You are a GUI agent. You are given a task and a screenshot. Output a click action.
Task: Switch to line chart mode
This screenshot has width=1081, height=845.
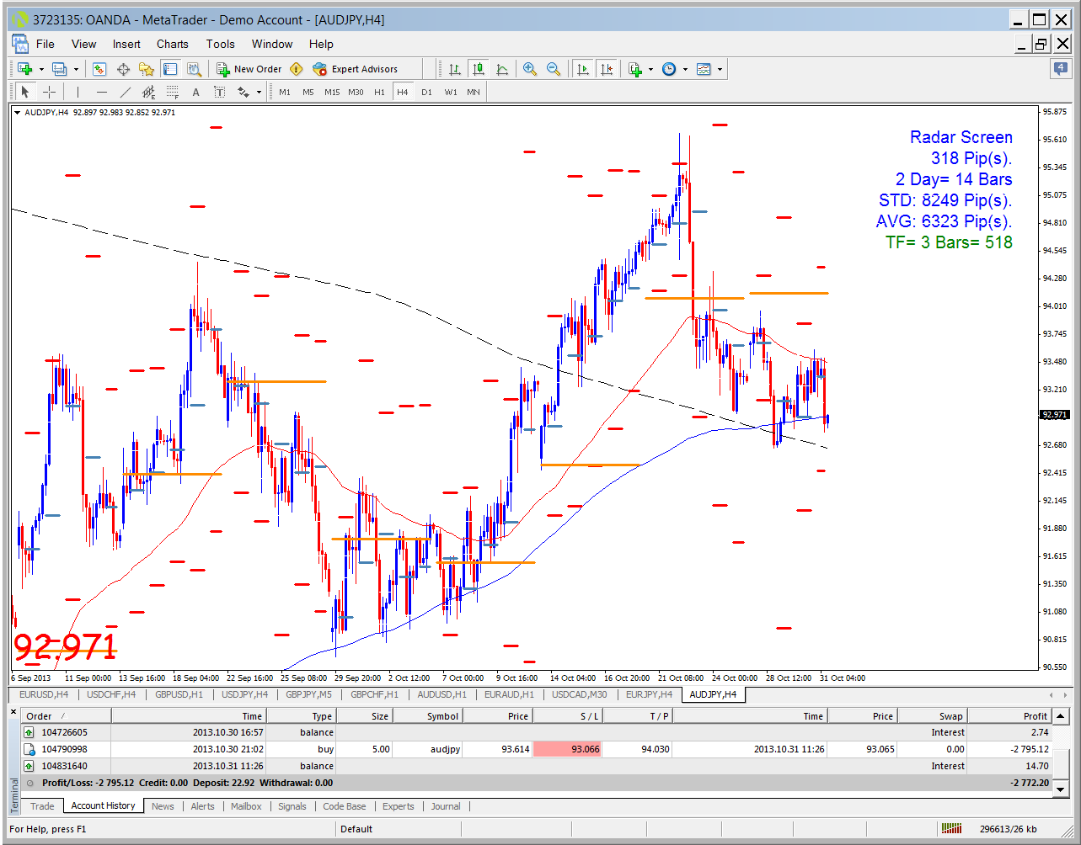[502, 69]
